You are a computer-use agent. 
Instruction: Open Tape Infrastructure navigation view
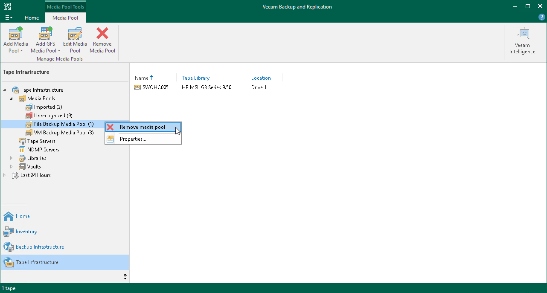65,262
